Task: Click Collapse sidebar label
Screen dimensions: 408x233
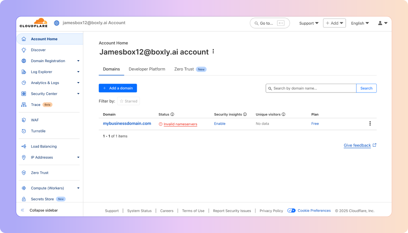Action: pos(44,210)
